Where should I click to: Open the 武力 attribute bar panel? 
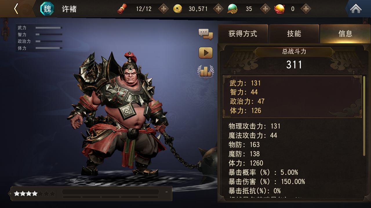[39, 38]
